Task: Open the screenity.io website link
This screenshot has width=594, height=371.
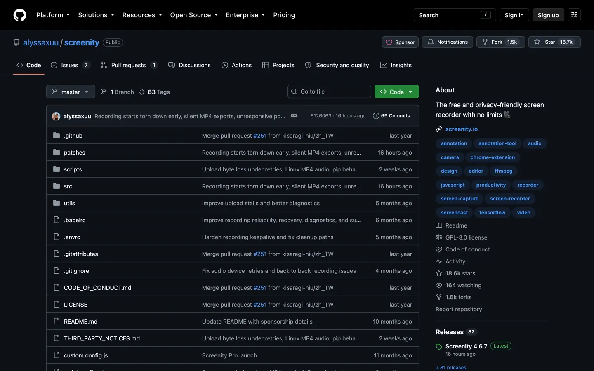Action: pos(462,129)
